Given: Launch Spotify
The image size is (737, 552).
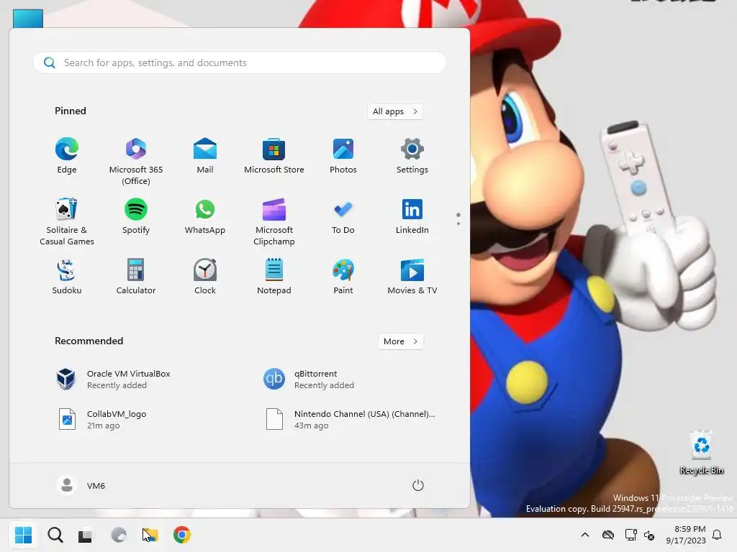Looking at the screenshot, I should click(x=136, y=216).
